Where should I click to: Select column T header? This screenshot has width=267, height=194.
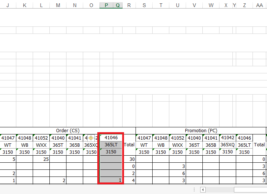click(x=161, y=5)
